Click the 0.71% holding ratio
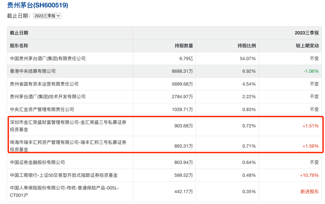This screenshot has width=325, height=204. click(x=249, y=146)
